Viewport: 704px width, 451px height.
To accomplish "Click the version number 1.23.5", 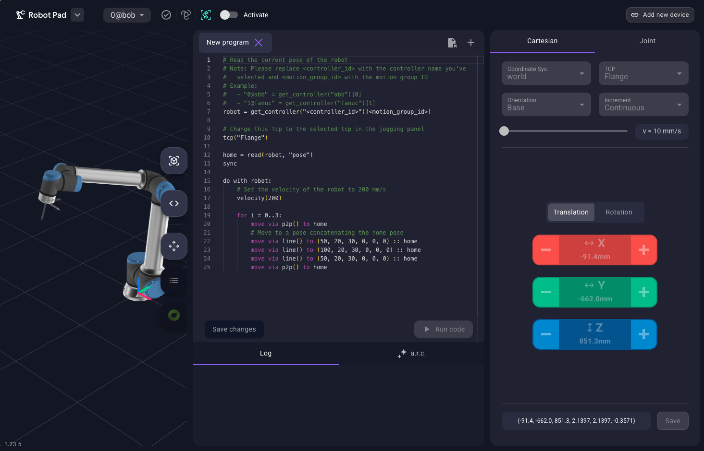I will tap(13, 444).
